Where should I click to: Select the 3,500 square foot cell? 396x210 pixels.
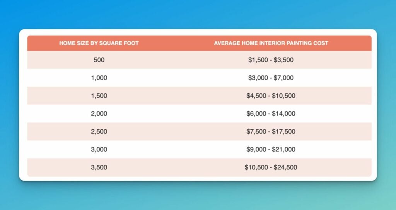(x=99, y=168)
